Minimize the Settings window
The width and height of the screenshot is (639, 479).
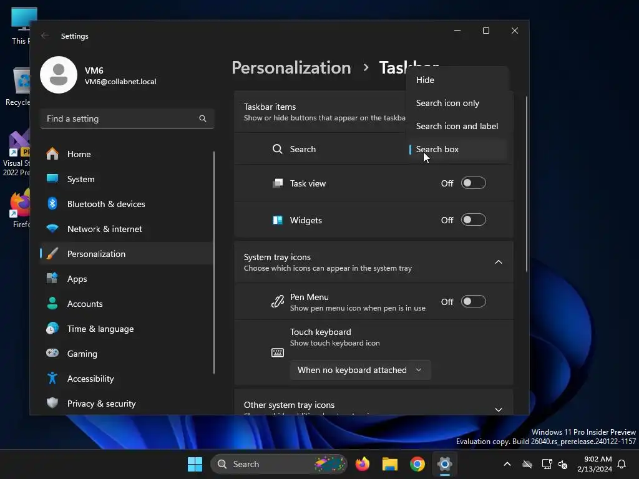pyautogui.click(x=457, y=31)
